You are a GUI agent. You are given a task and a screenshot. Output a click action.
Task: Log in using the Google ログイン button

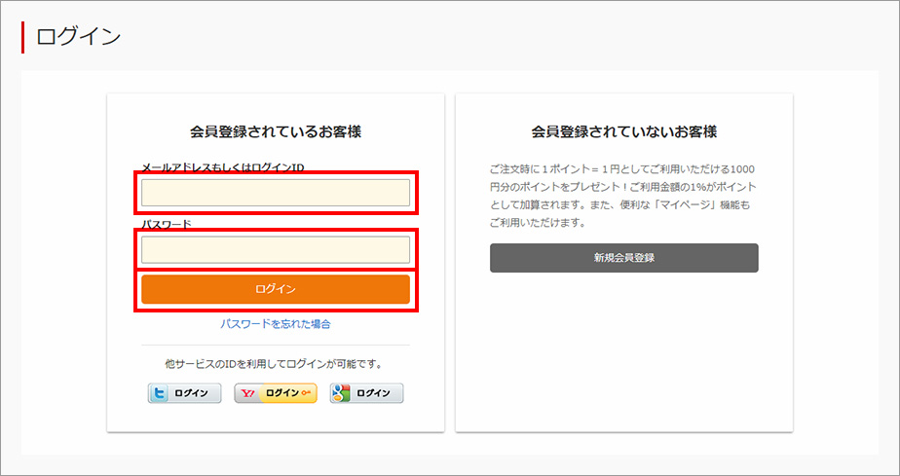pyautogui.click(x=367, y=393)
